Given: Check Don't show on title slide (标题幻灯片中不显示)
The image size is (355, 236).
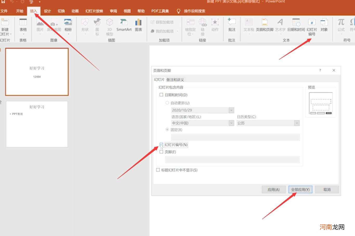Looking at the screenshot, I should (x=158, y=170).
